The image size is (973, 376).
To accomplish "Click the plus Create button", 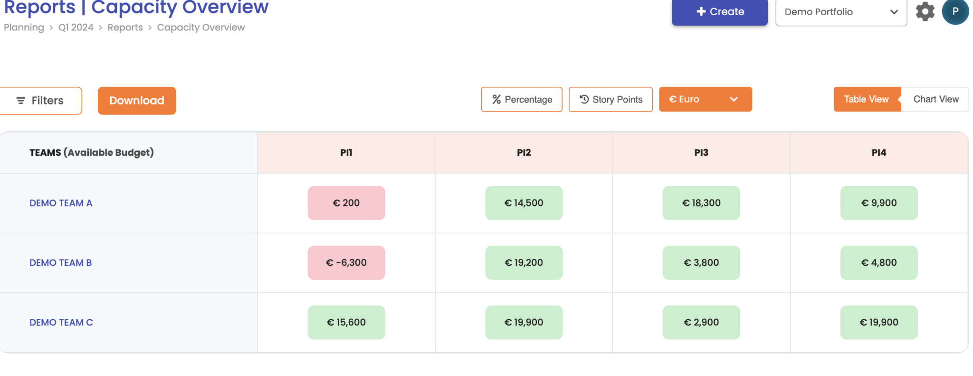I will point(719,12).
